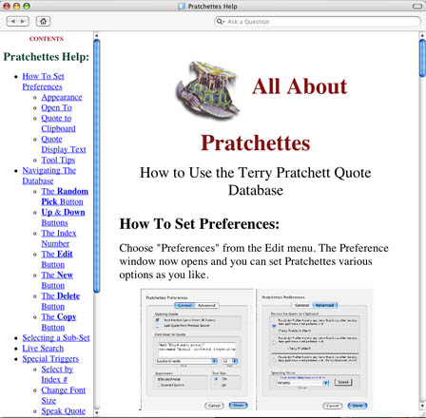Click the turtle logo image
This screenshot has width=426, height=418.
tap(207, 90)
